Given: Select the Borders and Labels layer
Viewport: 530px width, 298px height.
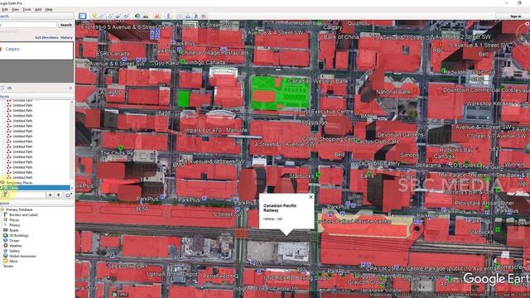Looking at the screenshot, I should click(24, 215).
